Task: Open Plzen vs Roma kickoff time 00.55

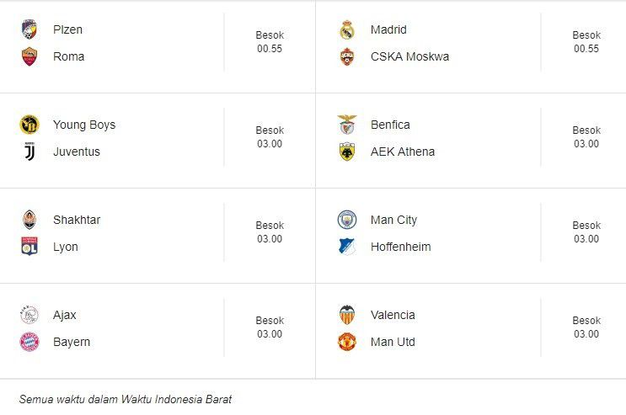Action: tap(270, 49)
